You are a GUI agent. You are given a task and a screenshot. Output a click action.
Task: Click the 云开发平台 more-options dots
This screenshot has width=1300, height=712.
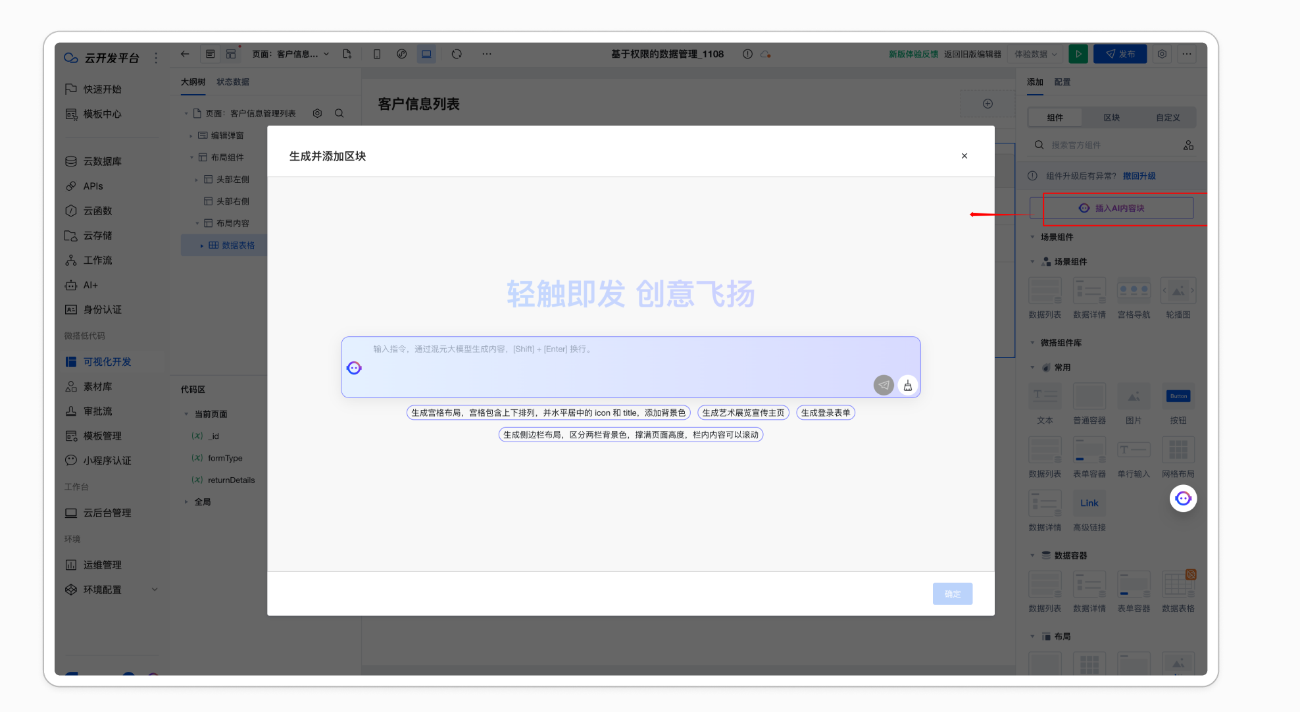pyautogui.click(x=156, y=58)
